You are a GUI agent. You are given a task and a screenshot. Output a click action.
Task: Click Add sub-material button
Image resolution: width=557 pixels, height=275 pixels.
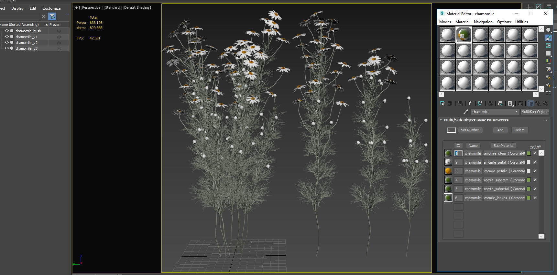coord(500,130)
